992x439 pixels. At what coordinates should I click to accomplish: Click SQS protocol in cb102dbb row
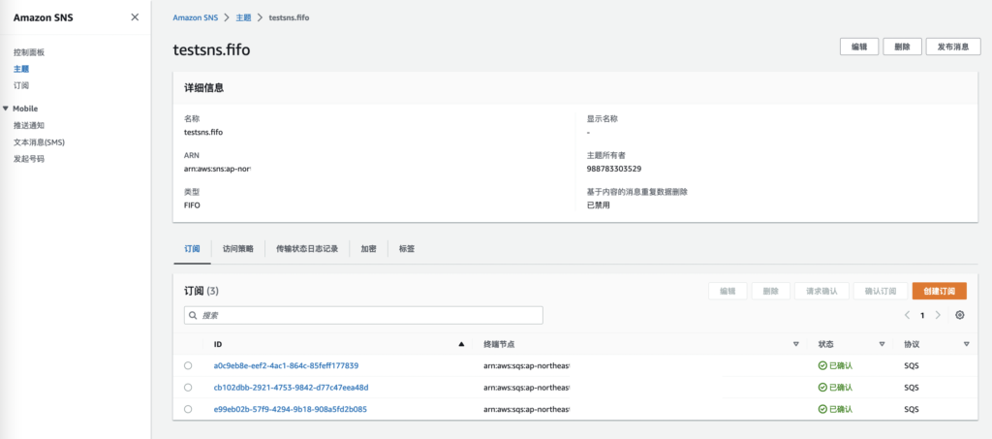coord(911,387)
